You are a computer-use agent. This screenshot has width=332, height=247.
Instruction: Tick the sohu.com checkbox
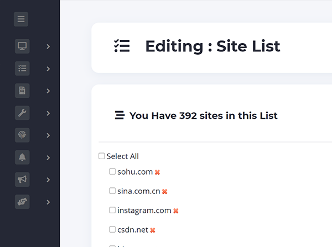pos(112,172)
